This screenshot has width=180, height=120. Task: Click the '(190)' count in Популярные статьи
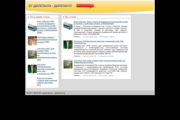[x=47, y=42]
